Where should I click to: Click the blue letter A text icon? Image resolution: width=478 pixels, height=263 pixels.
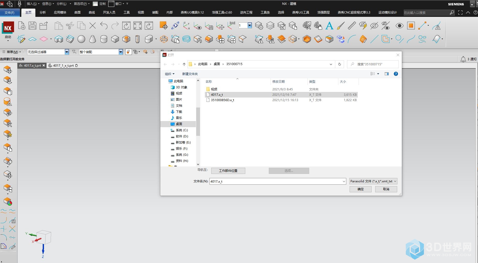pos(329,26)
